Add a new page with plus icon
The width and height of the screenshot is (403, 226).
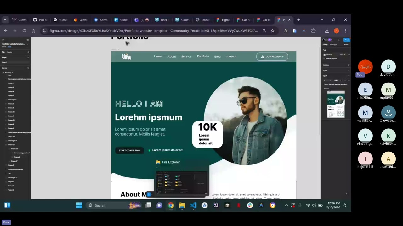point(28,57)
